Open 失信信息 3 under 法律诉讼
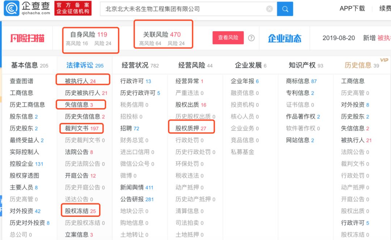 [79, 105]
